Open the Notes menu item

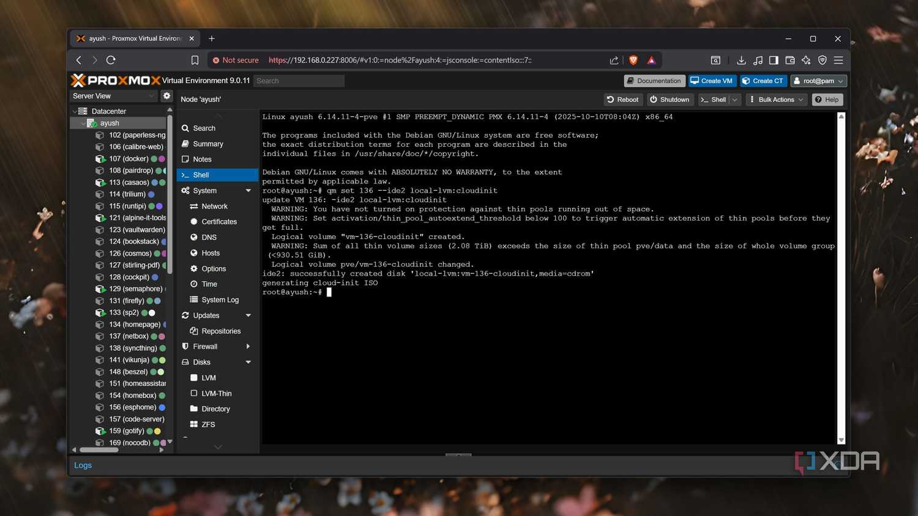tap(217, 160)
